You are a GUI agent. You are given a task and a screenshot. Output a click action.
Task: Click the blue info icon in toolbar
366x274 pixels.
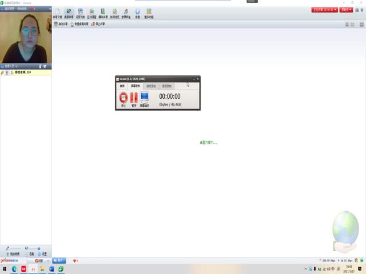pyautogui.click(x=138, y=13)
